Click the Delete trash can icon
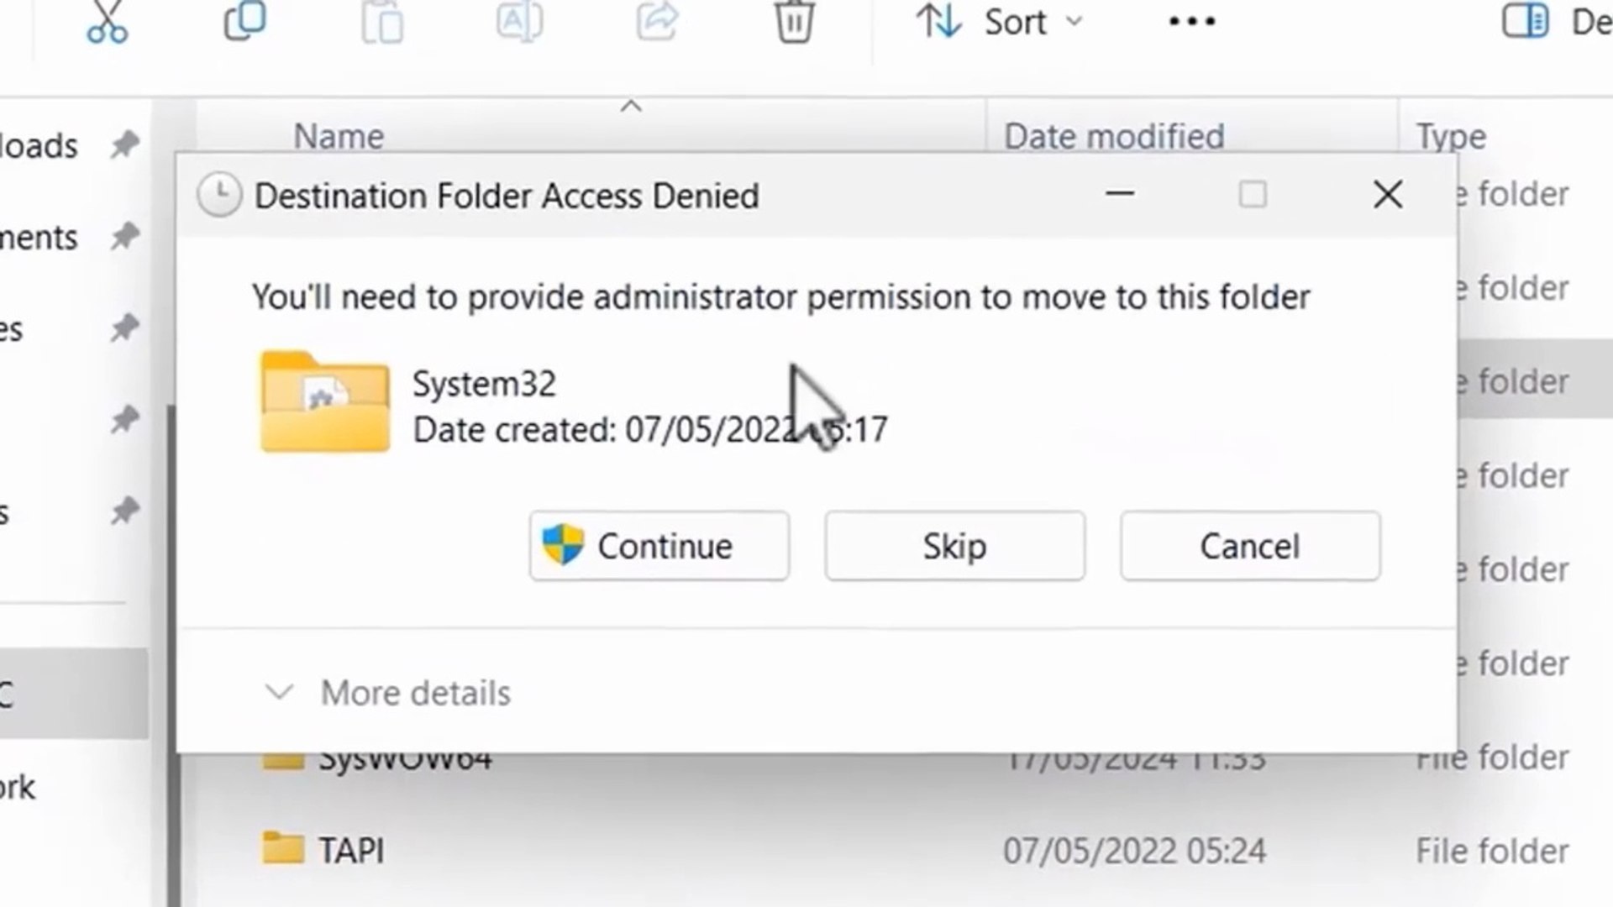This screenshot has height=907, width=1613. 793,22
